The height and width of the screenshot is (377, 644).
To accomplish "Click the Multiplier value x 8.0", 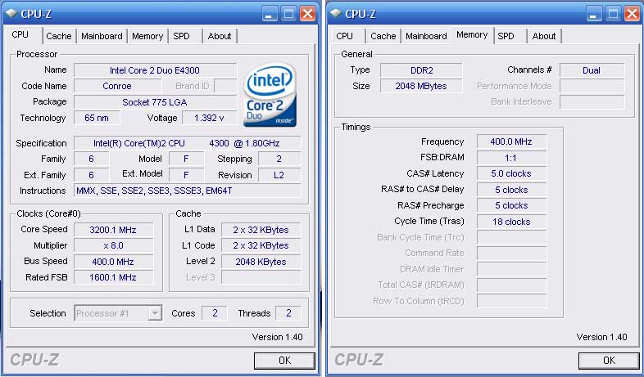I will pyautogui.click(x=113, y=245).
